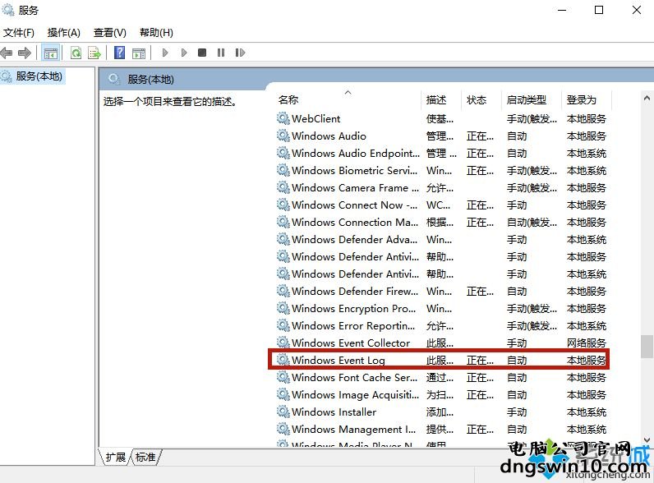Click the Start Service play icon
The width and height of the screenshot is (654, 483).
(165, 53)
